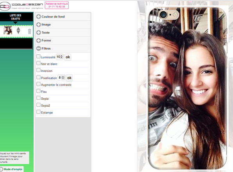Confirm Pixellisation with its ok button
Viewport: 233px width, 172px height.
(69, 78)
